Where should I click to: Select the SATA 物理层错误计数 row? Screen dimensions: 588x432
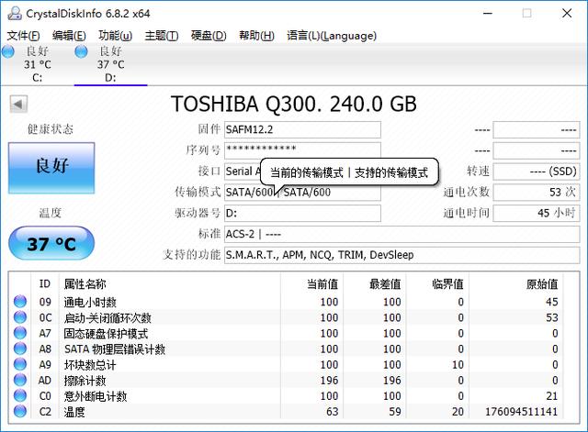point(286,349)
